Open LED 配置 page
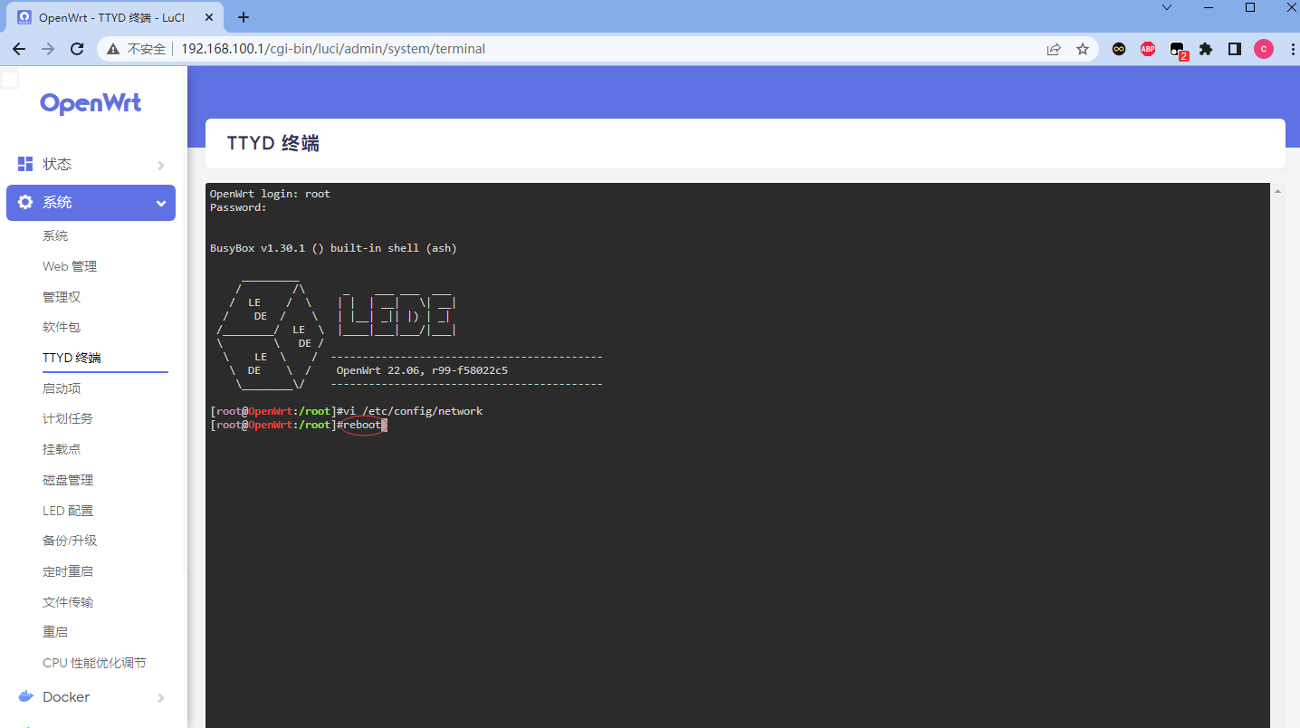 [x=68, y=511]
